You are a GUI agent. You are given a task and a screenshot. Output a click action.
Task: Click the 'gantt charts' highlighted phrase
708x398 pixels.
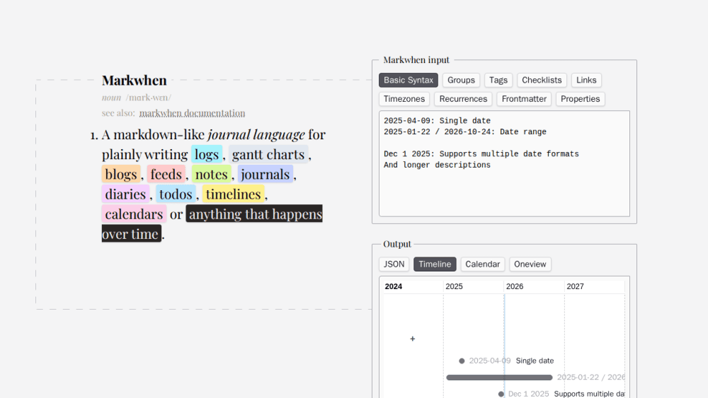(268, 155)
